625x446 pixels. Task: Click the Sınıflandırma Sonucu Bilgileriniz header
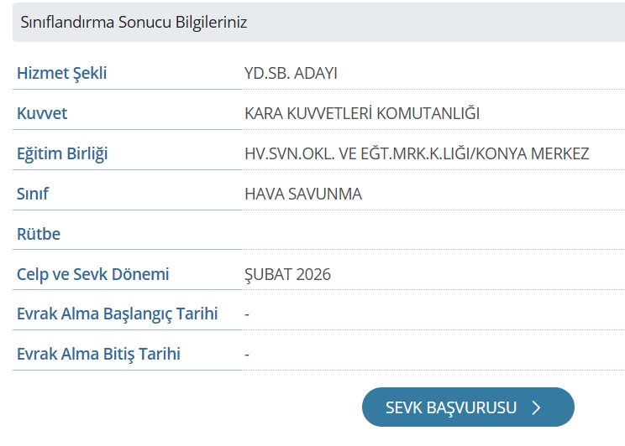134,23
